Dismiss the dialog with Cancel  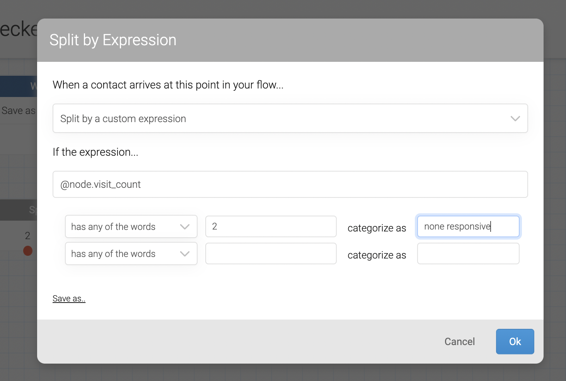coord(459,341)
